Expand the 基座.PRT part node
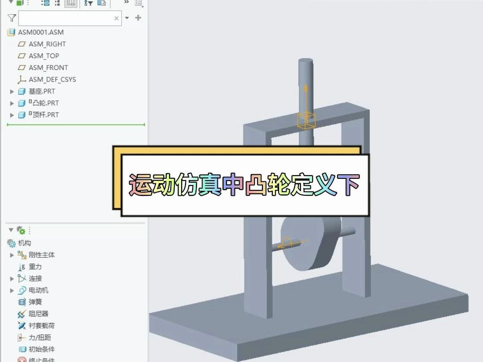483x362 pixels. pos(12,92)
